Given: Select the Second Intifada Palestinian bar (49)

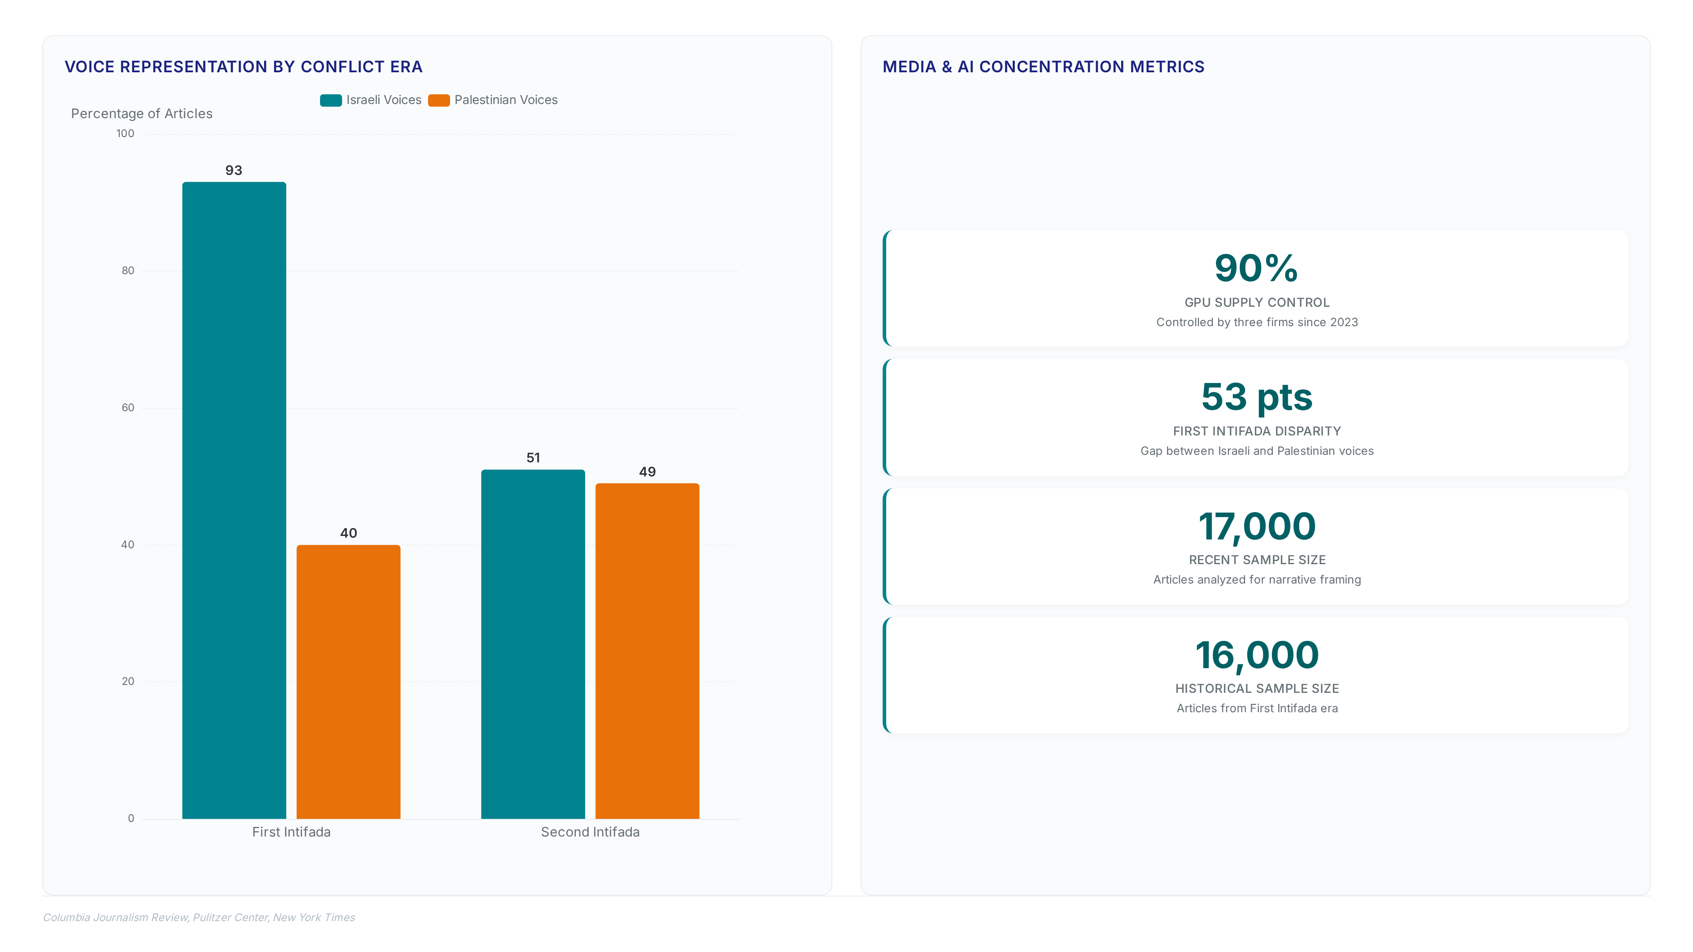Looking at the screenshot, I should pos(647,651).
